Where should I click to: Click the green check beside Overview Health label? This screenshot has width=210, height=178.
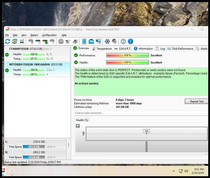pos(76,62)
